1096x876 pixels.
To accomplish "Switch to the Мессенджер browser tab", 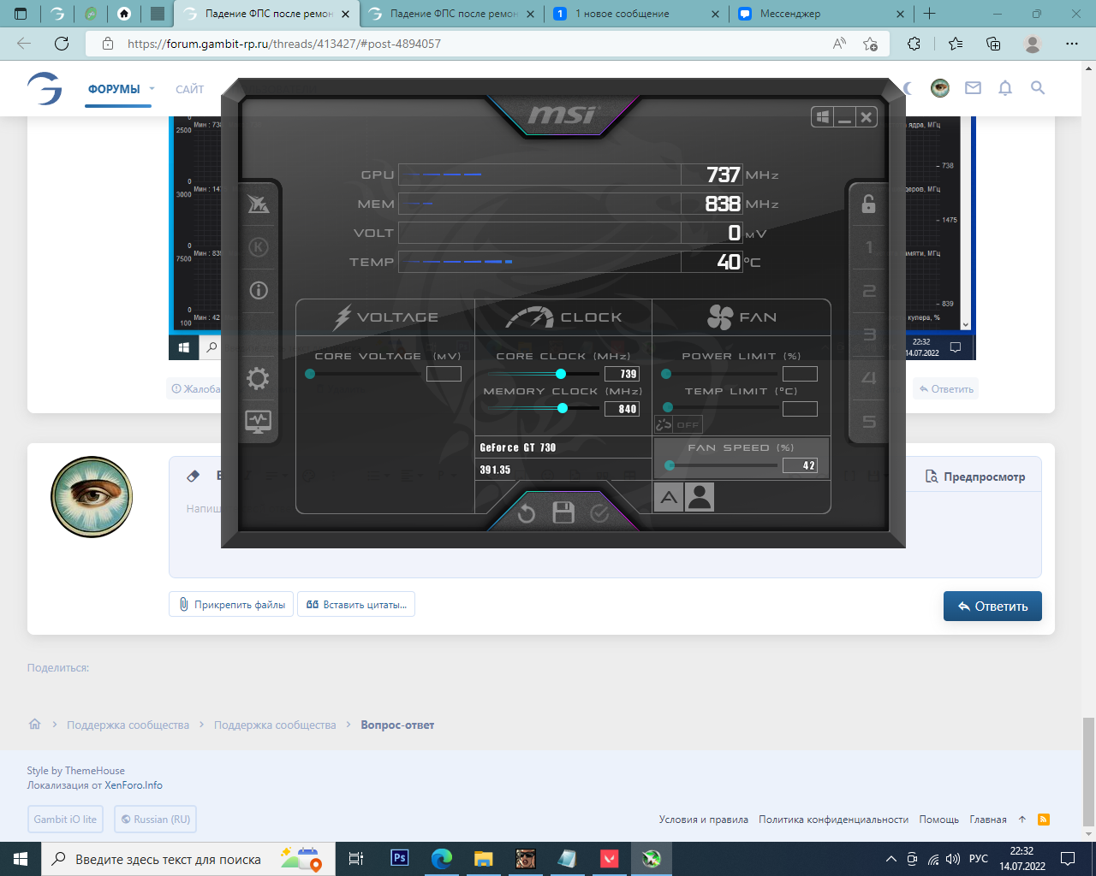I will point(820,14).
